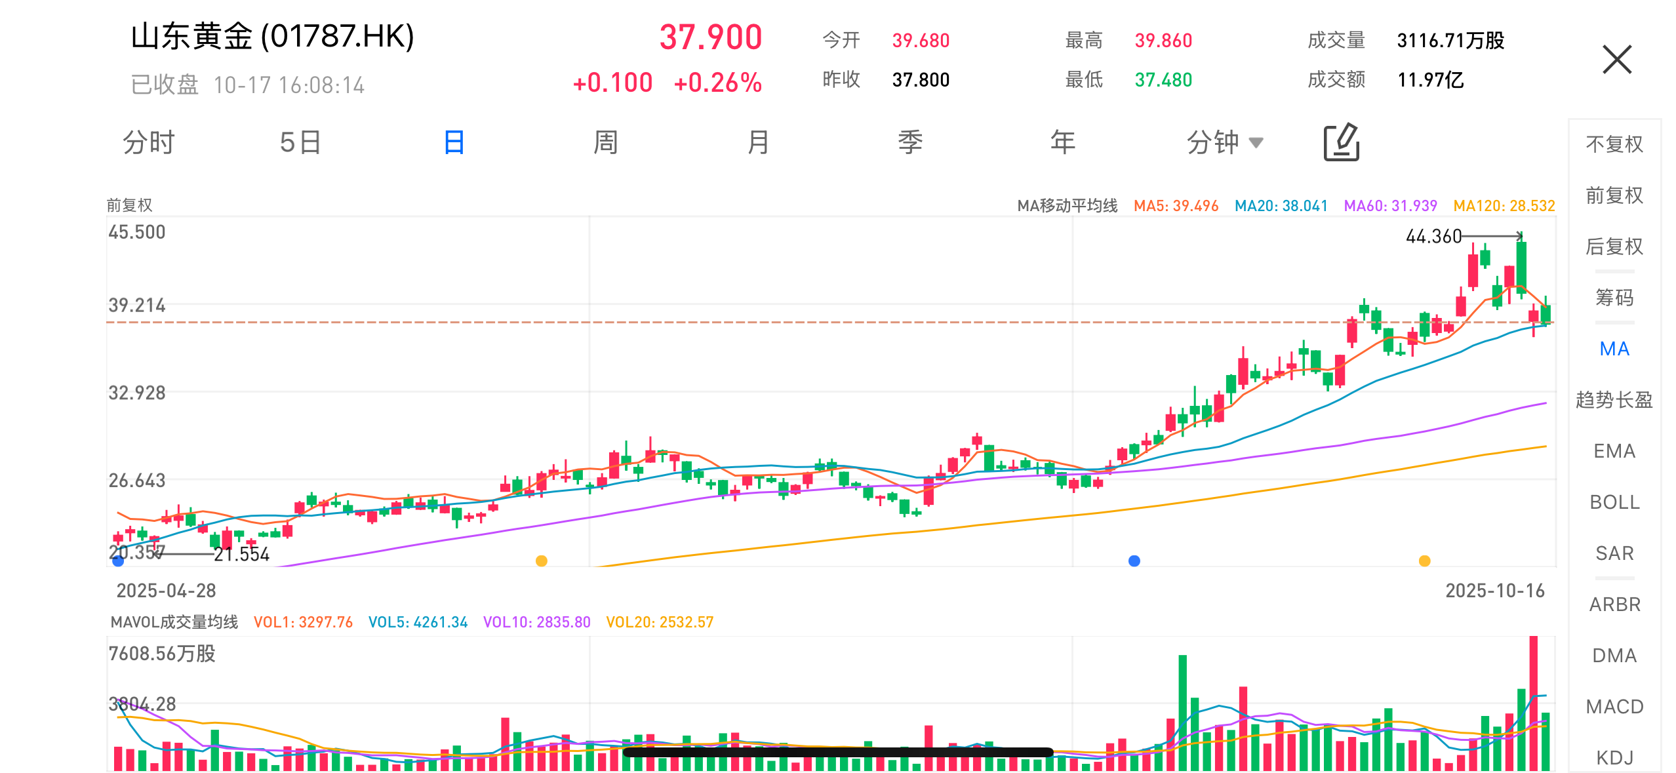Image resolution: width=1676 pixels, height=773 pixels.
Task: Select 不复权 no-adjustment option
Action: (1614, 144)
